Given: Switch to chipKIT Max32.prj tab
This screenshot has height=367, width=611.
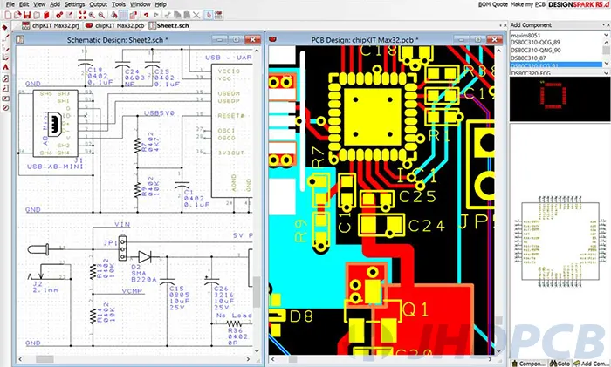Looking at the screenshot, I should 51,25.
